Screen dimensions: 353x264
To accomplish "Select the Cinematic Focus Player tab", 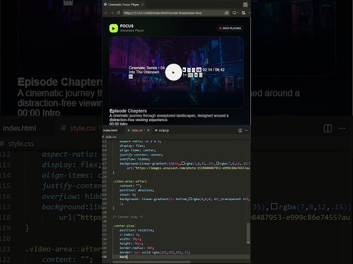I will [x=124, y=4].
